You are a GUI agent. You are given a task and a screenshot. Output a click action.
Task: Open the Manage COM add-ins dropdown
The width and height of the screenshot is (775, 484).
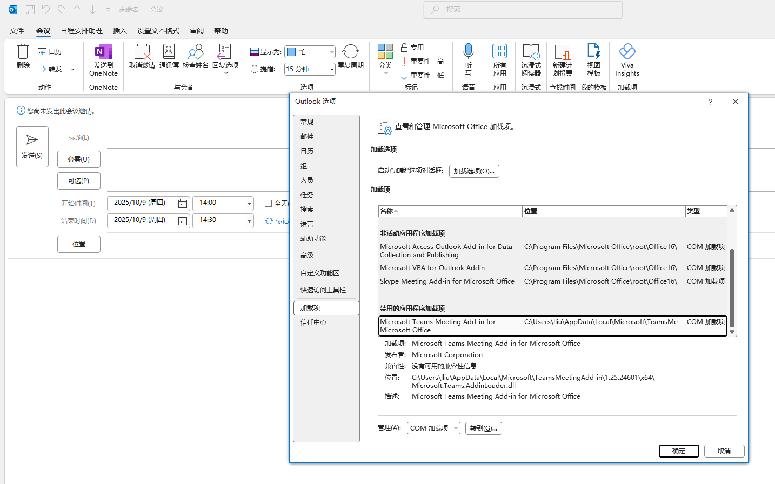[x=433, y=428]
